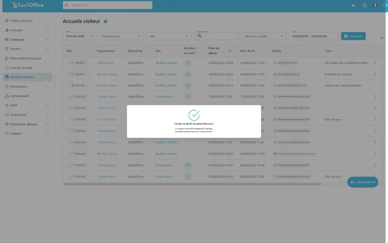This screenshot has height=243, width=388.
Task: Click the table horizontal scrollbar
Action: pyautogui.click(x=192, y=184)
